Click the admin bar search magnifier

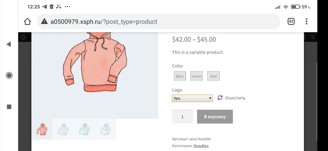point(312,37)
